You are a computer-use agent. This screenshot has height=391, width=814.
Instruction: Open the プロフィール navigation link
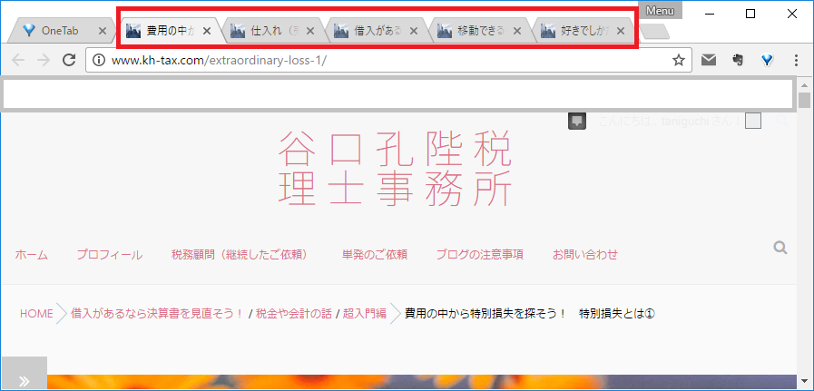coord(109,255)
